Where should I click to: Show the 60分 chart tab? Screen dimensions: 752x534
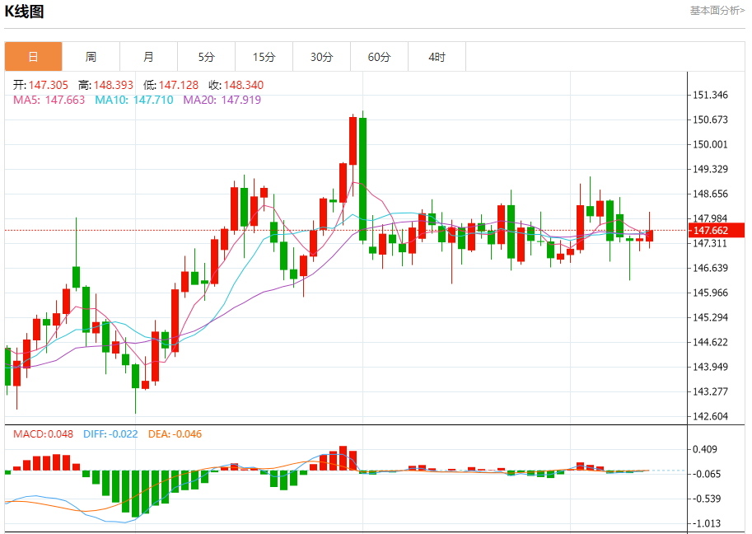pyautogui.click(x=380, y=57)
